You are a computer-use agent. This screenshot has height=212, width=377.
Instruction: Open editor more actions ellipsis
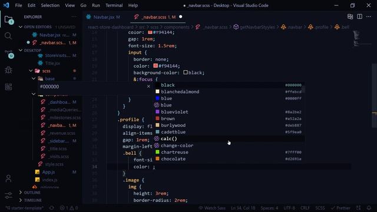point(369,16)
